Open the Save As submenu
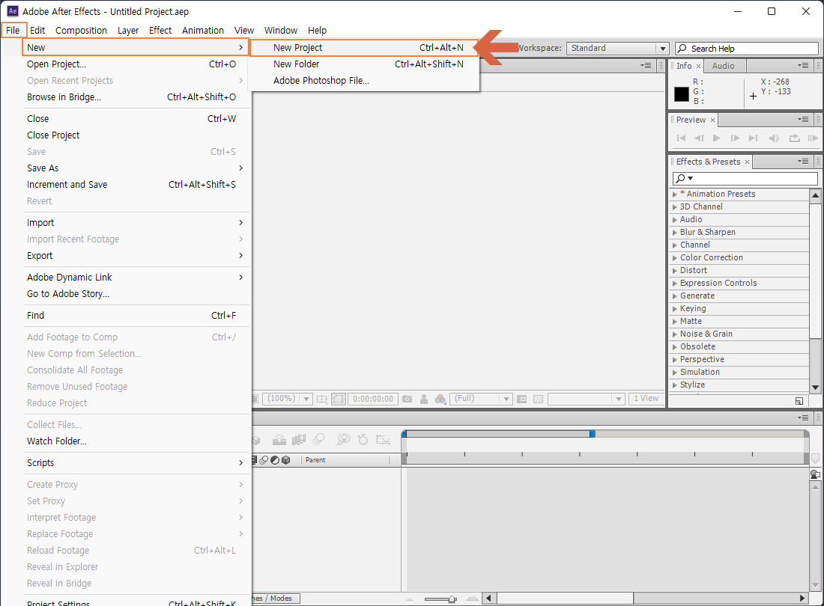Screen dimensions: 824x606 click(136, 168)
